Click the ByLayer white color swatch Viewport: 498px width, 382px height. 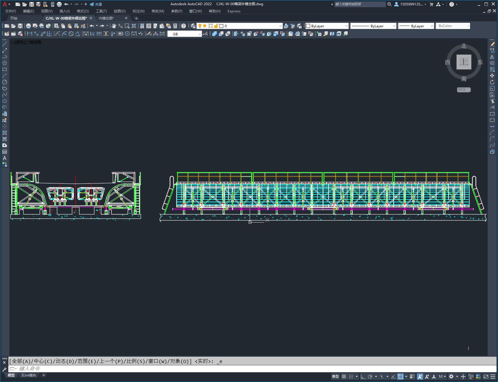[308, 26]
